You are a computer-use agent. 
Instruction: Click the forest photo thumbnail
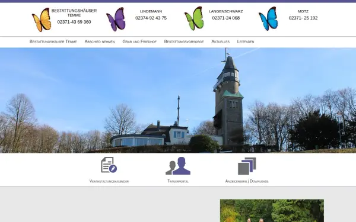click(x=272, y=211)
